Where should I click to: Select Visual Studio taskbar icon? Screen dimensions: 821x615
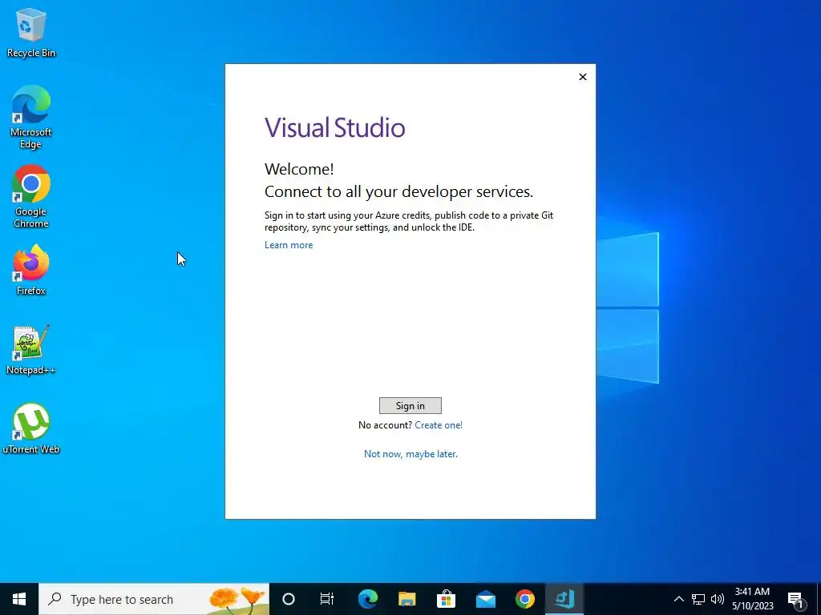564,599
